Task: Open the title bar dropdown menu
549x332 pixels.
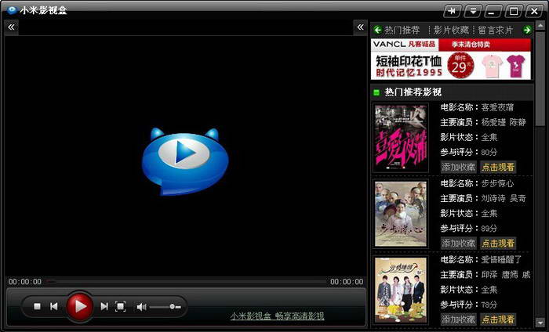Action: tap(473, 11)
